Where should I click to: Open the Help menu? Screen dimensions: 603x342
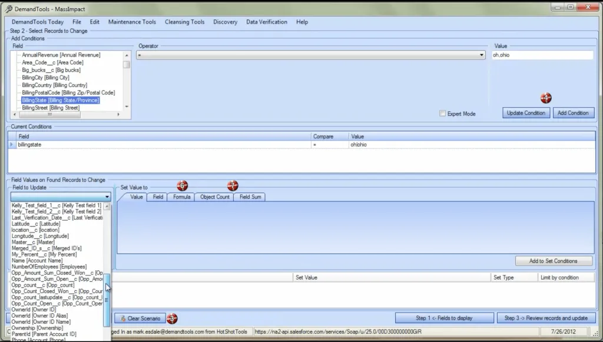point(302,22)
